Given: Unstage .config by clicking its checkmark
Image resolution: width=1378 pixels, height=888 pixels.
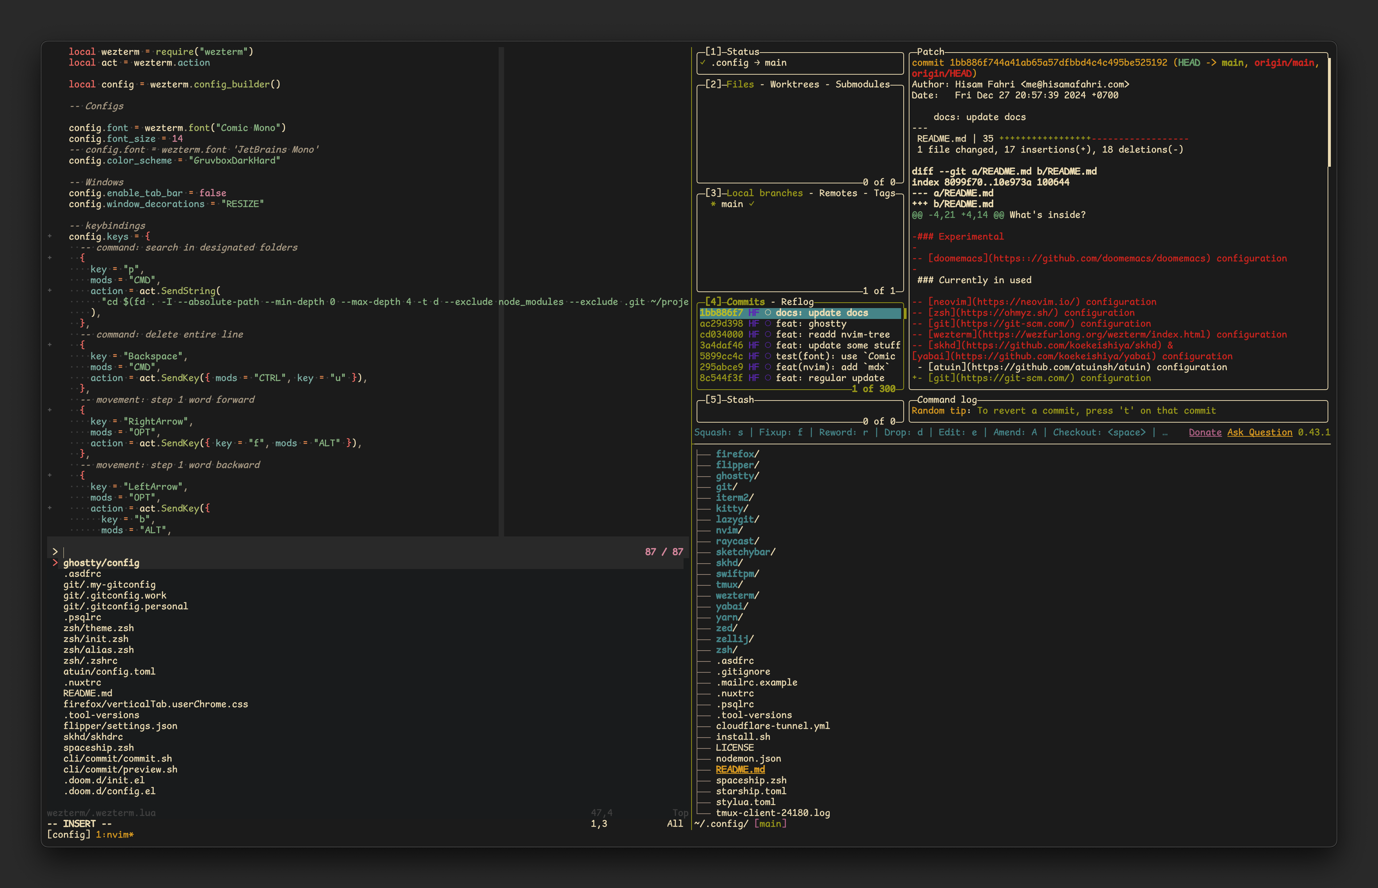Looking at the screenshot, I should click(702, 62).
